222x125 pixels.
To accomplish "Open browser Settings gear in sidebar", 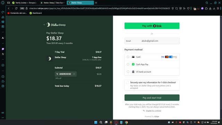I will tap(3, 86).
